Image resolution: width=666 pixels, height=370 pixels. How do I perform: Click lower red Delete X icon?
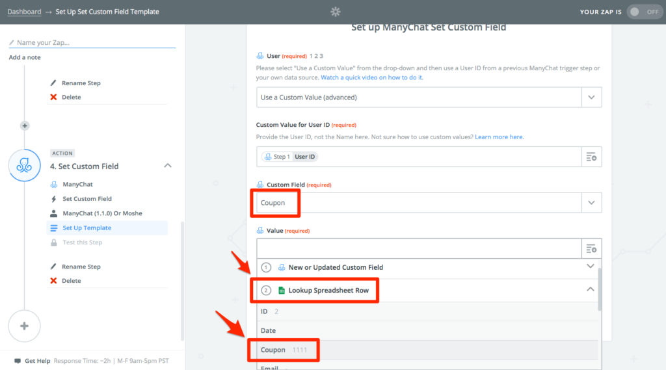(x=53, y=281)
